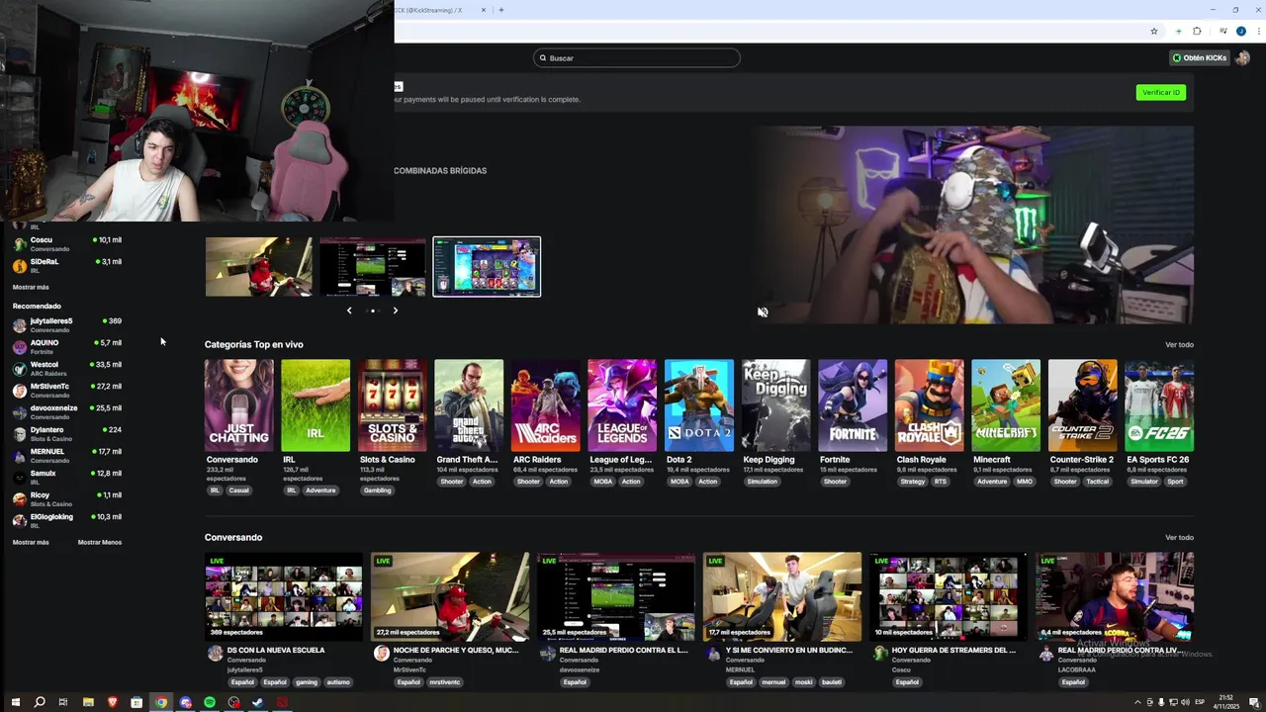Focus the Buscar search field
1266x712 pixels.
pos(636,57)
